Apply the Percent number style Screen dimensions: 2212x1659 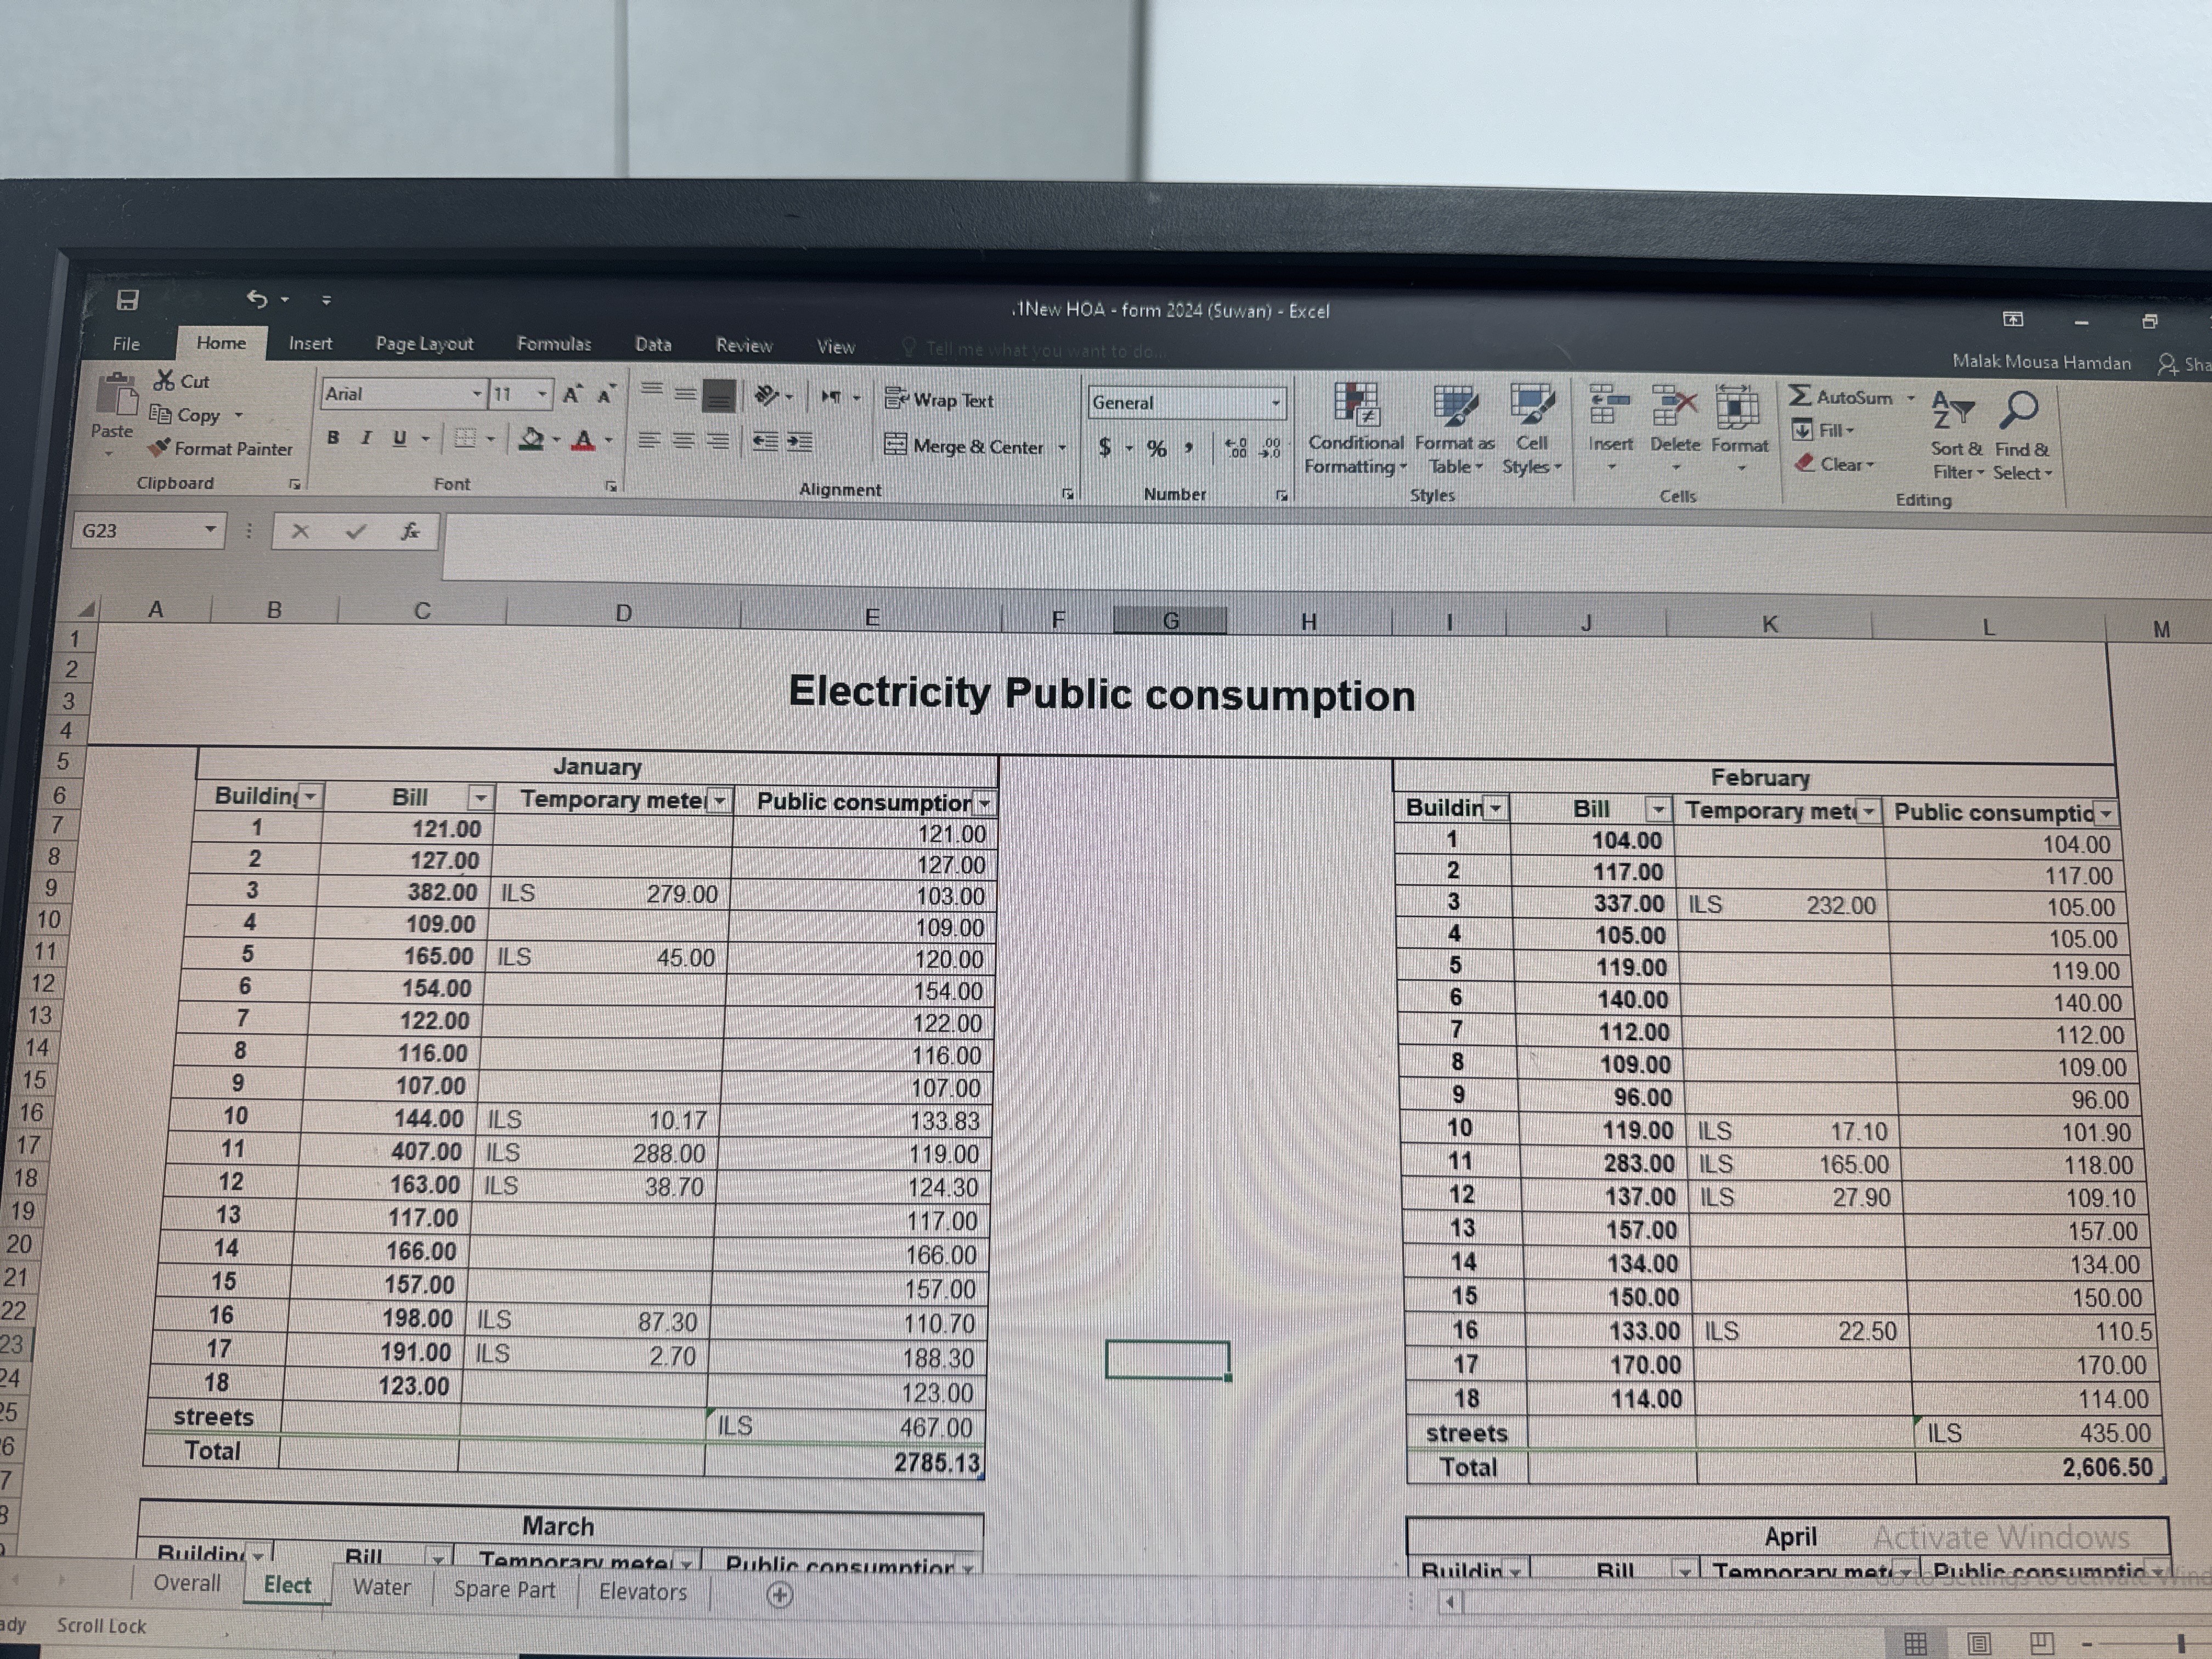coord(1158,448)
